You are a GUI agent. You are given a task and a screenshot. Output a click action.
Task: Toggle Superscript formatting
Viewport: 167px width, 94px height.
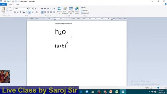point(29,12)
